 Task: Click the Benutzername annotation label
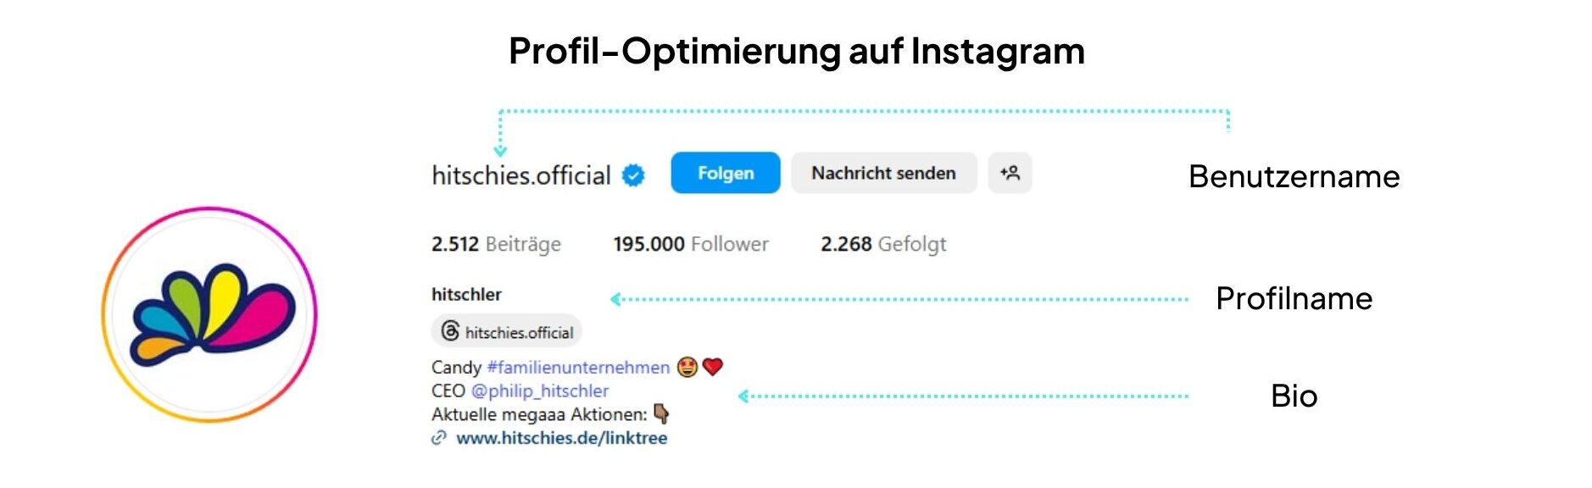tap(1294, 177)
